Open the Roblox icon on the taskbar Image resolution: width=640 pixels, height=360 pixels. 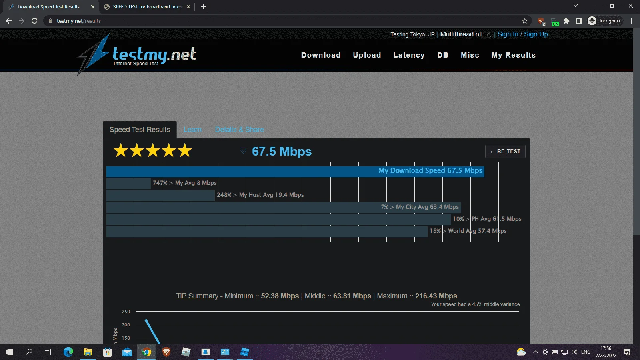click(186, 352)
